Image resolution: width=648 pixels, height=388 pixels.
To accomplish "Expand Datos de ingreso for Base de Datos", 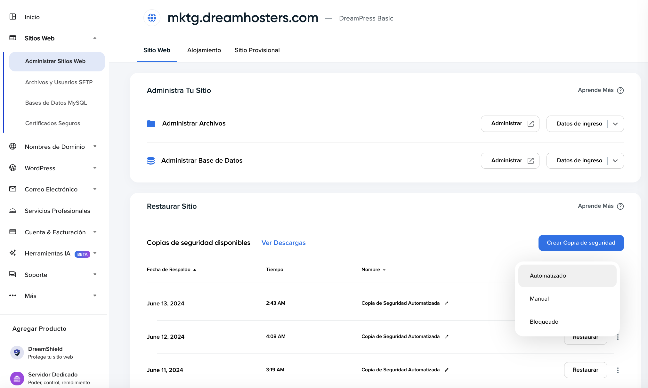I will click(615, 161).
